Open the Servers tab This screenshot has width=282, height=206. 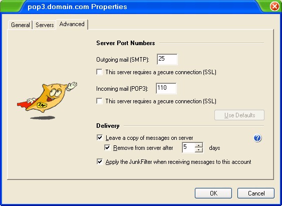[45, 25]
